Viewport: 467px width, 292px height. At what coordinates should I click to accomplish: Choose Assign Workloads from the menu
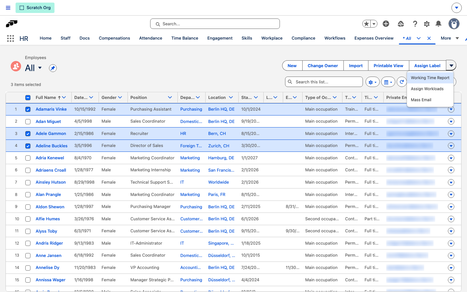[430, 89]
